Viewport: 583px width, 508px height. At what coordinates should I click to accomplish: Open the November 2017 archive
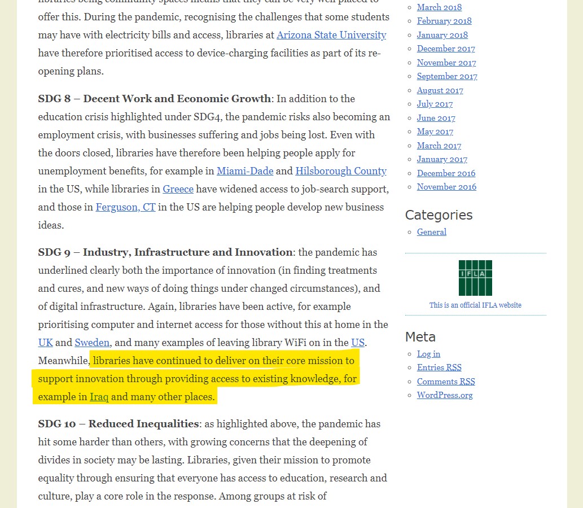pyautogui.click(x=446, y=63)
